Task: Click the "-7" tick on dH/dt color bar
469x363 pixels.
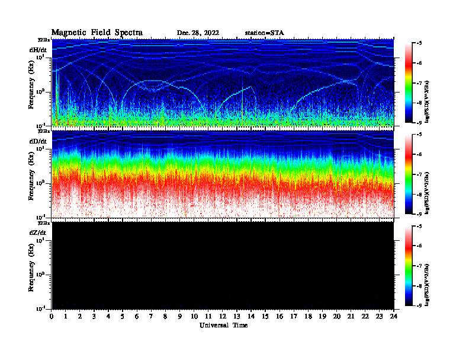Action: 419,83
